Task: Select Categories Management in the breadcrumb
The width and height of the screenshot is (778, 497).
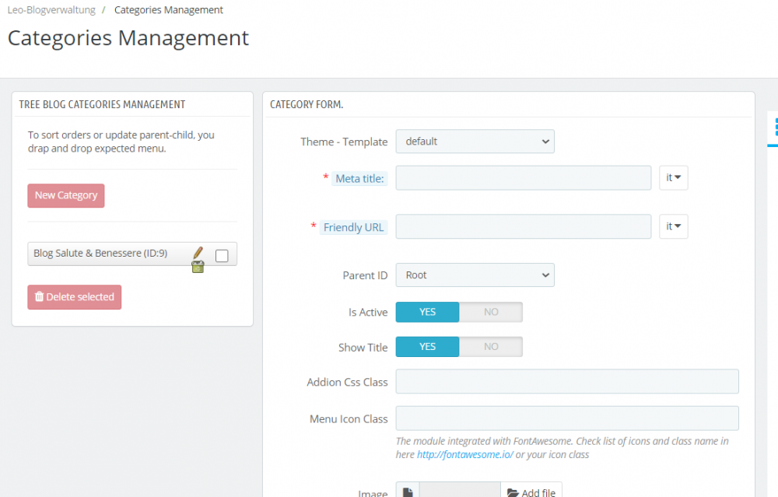Action: click(x=168, y=9)
